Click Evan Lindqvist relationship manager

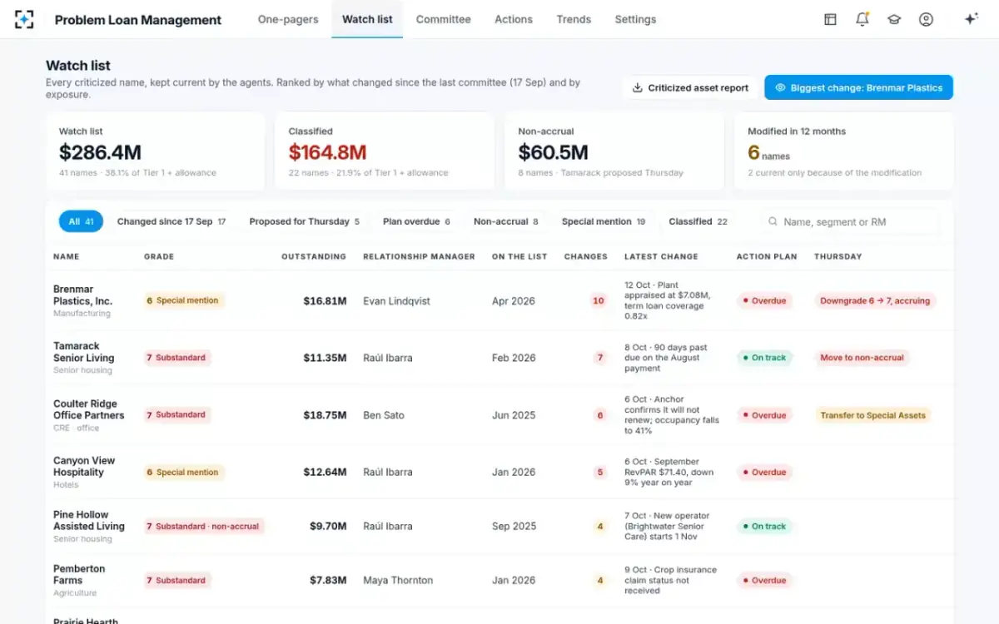click(x=396, y=301)
